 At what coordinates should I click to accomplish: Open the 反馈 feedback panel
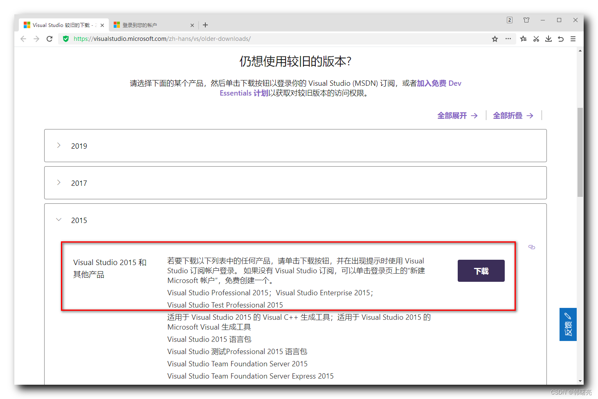(568, 324)
